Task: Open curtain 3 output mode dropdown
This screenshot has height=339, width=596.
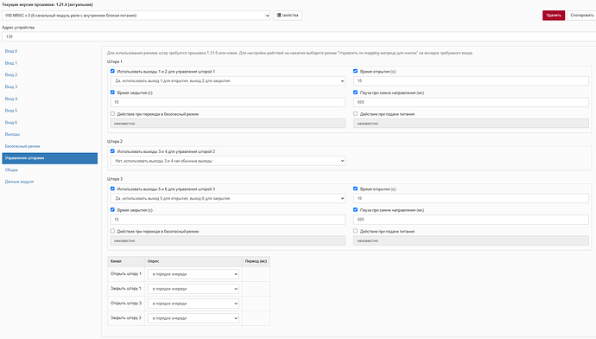Action: [228, 198]
